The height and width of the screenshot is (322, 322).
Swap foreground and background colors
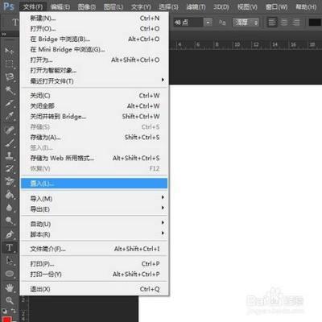pyautogui.click(x=14, y=311)
